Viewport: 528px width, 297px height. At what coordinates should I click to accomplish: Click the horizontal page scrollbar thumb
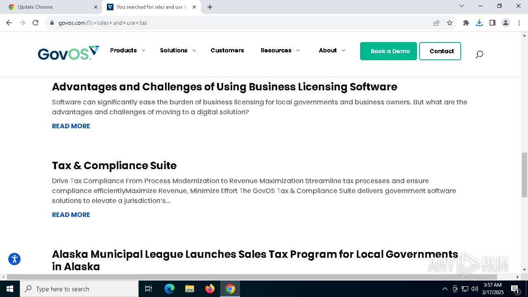(252, 277)
